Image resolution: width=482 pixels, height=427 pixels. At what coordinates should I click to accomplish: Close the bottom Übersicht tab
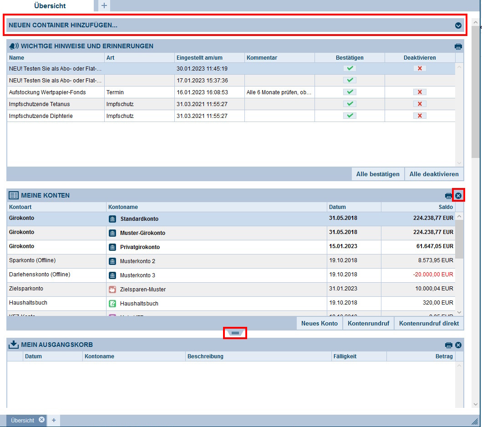tap(41, 420)
